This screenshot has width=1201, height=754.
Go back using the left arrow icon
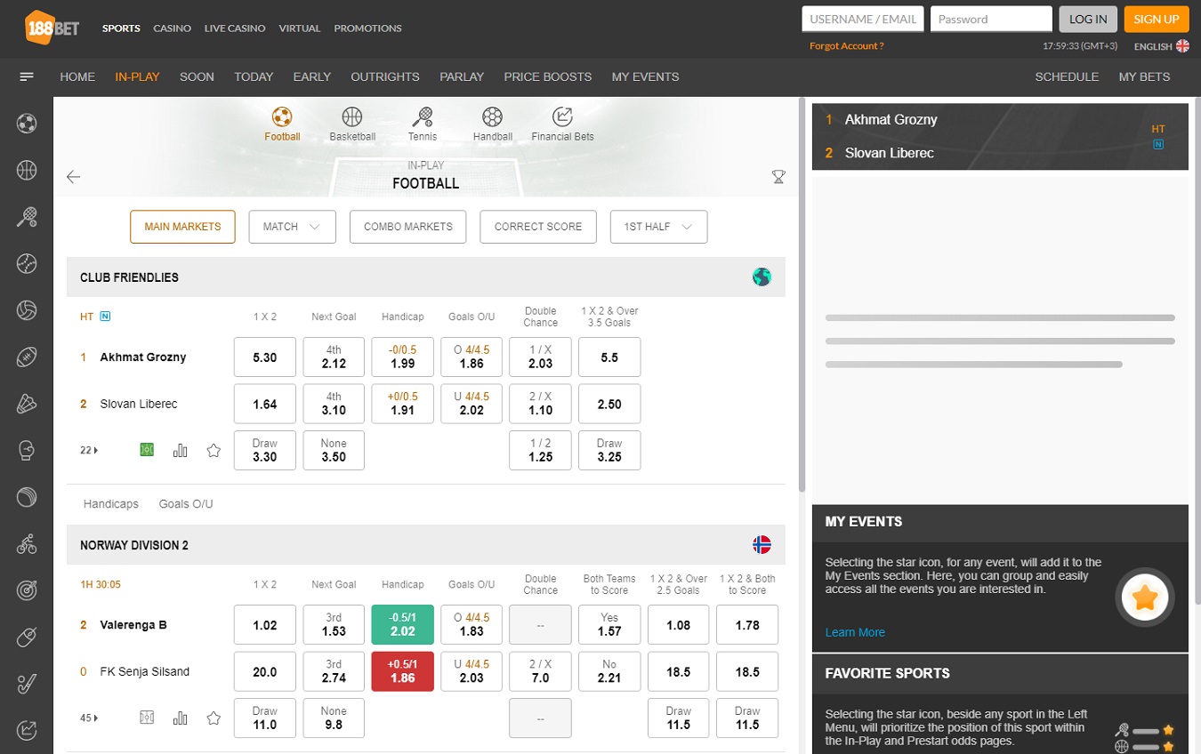[x=74, y=177]
